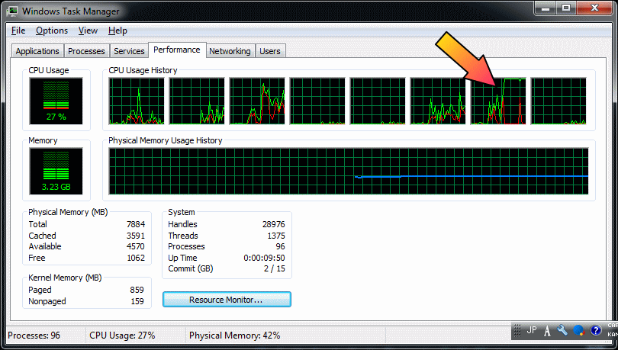The height and width of the screenshot is (350, 618).
Task: Click the Total physical memory value 7884
Action: point(136,224)
